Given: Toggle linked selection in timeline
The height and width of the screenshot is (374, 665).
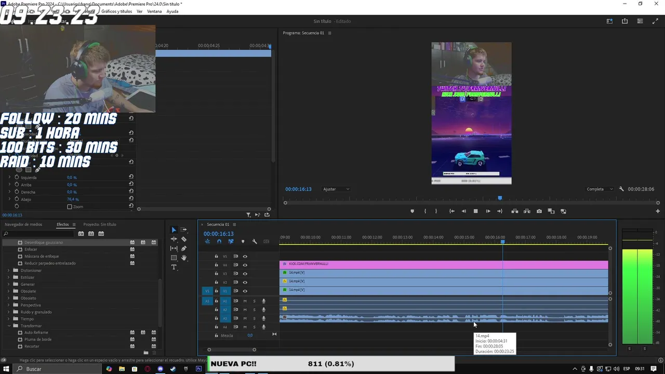Looking at the screenshot, I should click(231, 242).
